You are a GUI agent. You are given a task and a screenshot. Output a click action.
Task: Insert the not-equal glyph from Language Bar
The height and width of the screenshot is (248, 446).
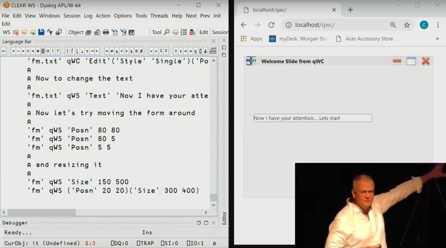(112, 51)
